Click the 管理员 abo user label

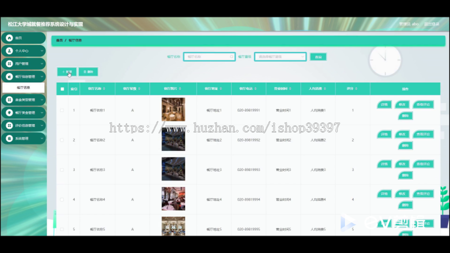coord(408,24)
